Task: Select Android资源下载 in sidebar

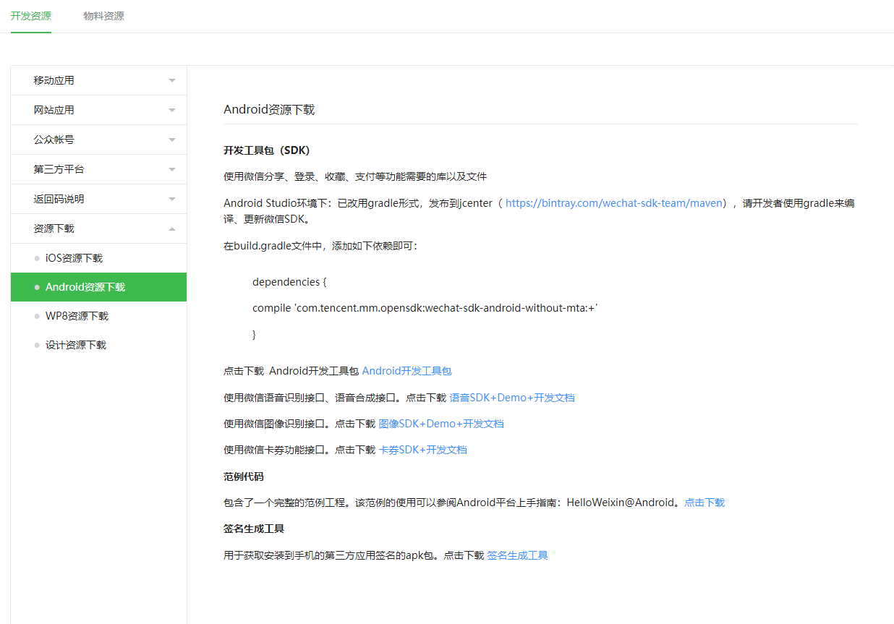Action: tap(98, 287)
